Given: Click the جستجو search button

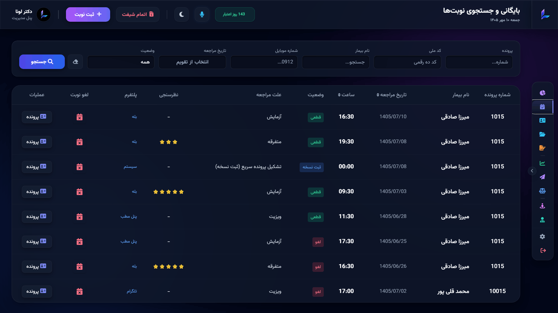Looking at the screenshot, I should click(x=42, y=62).
